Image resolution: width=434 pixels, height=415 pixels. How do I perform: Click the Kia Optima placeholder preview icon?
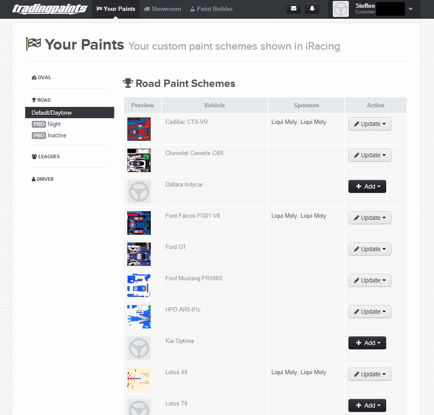click(139, 348)
